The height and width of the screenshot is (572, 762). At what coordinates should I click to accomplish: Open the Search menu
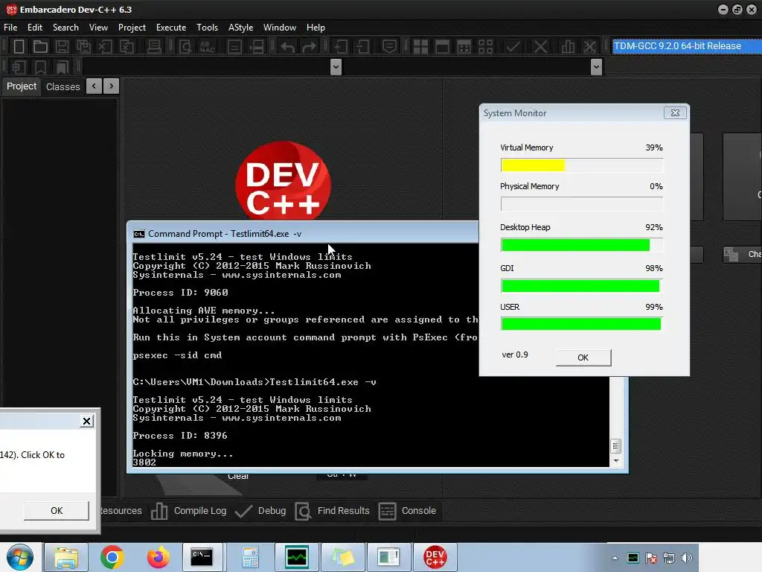pos(65,28)
